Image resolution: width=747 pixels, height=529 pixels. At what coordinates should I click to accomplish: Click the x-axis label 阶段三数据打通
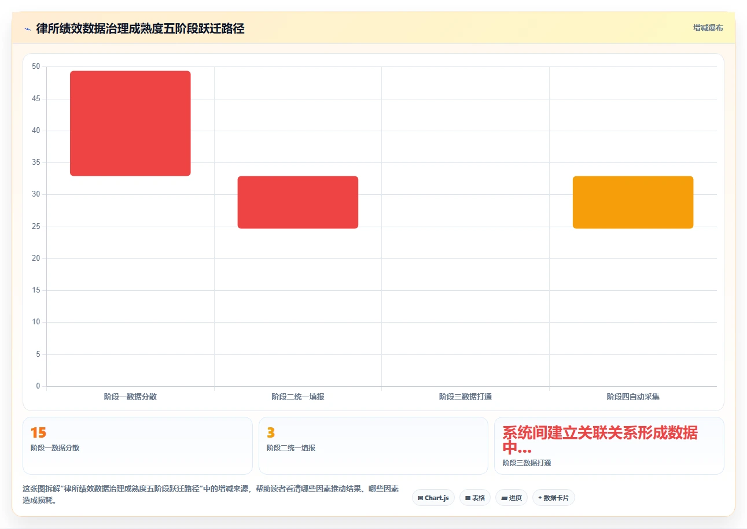465,397
